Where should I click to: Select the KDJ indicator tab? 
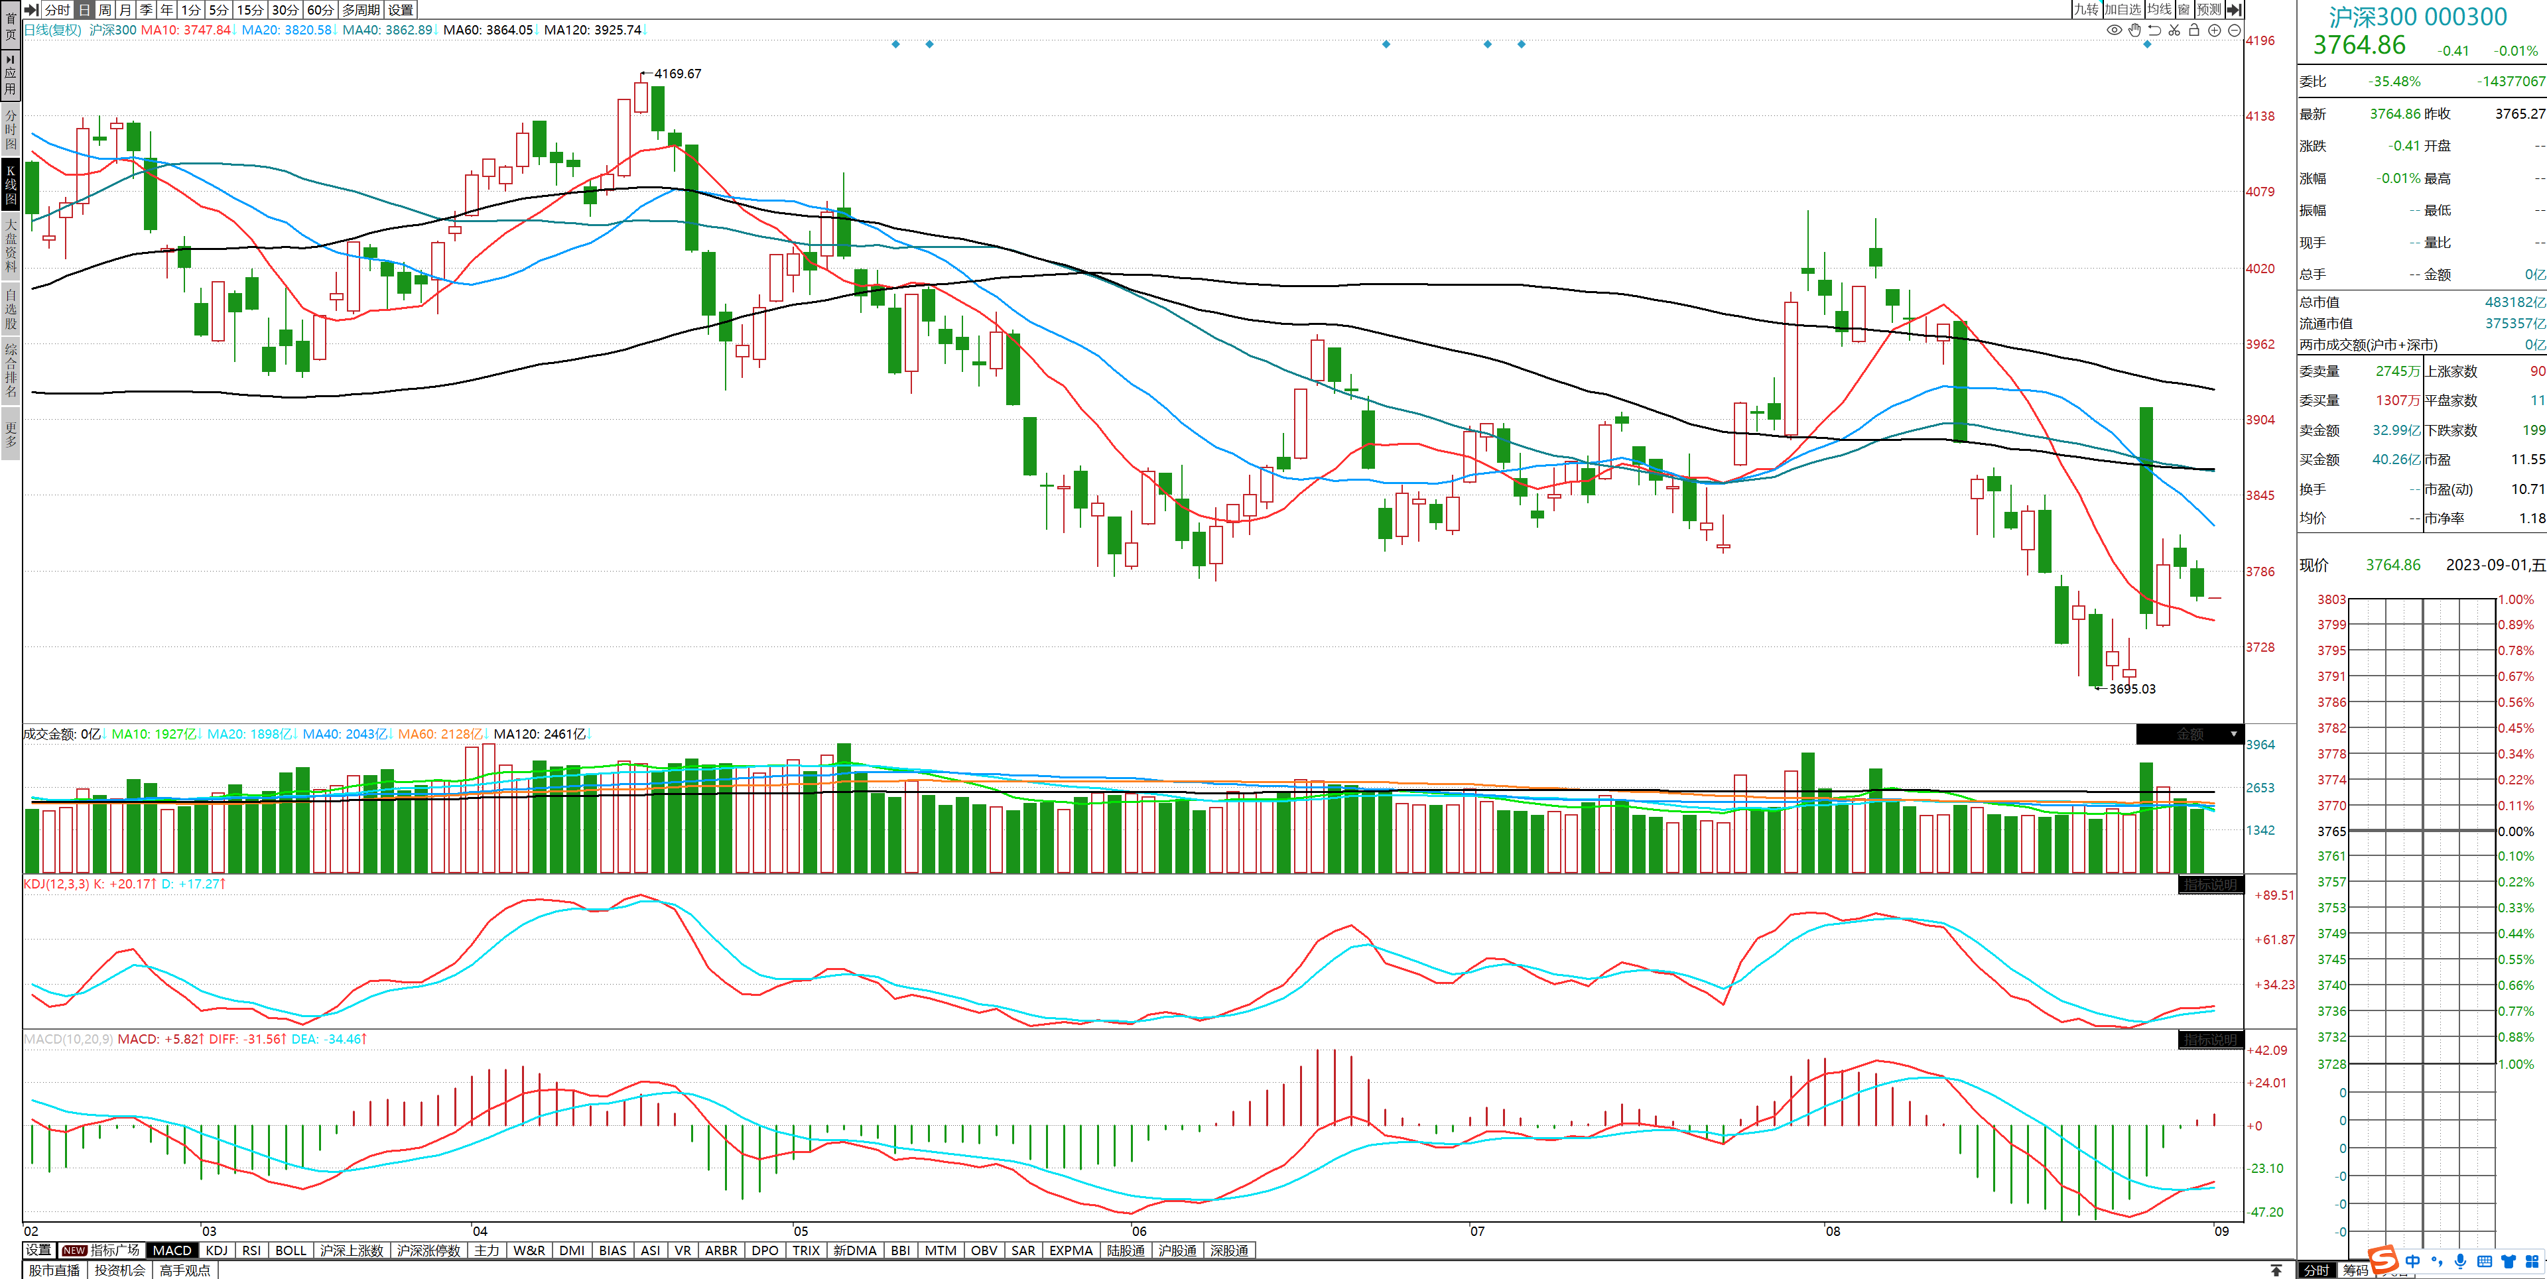(216, 1250)
